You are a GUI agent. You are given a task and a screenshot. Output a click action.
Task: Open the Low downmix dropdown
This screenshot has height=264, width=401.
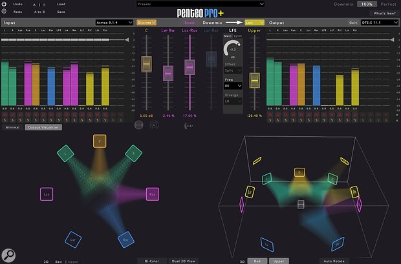tap(254, 23)
